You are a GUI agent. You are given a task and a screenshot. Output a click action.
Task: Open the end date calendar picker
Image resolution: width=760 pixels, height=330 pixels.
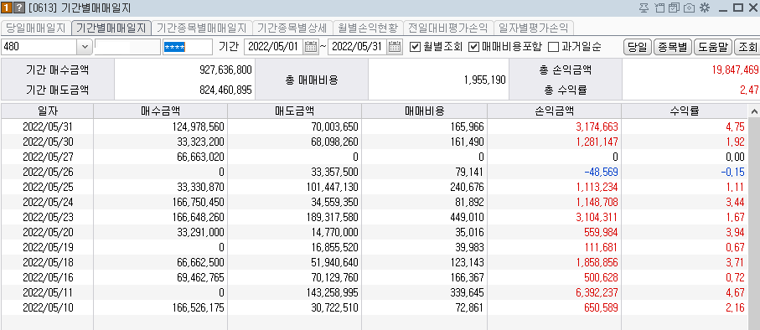pyautogui.click(x=395, y=47)
